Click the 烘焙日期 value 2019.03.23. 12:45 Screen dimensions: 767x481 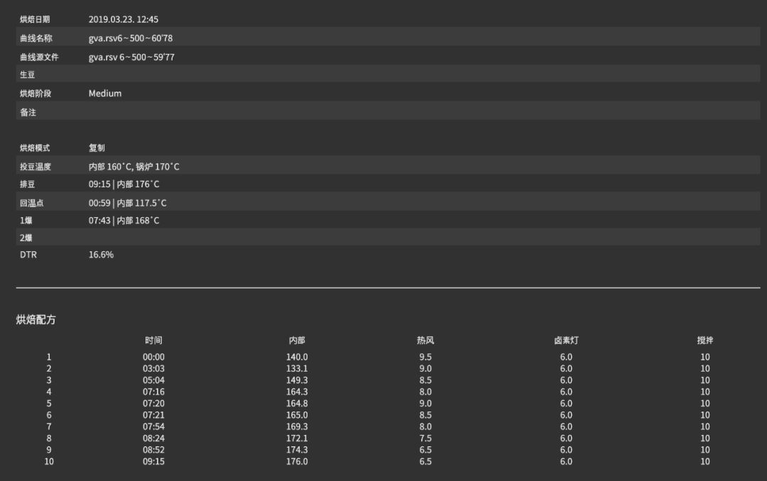[x=124, y=19]
